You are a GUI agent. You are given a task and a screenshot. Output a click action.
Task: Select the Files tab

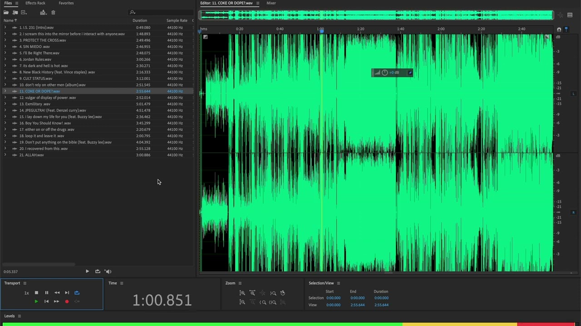8,3
